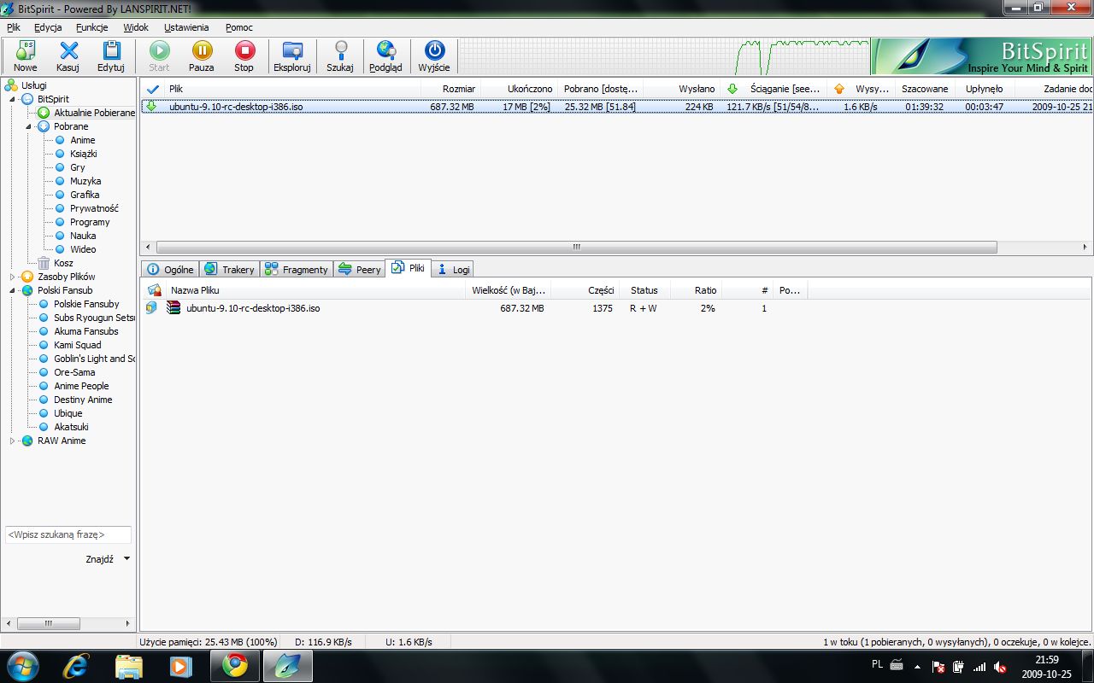
Task: Click the torrent list horizontal scrollbar
Action: coord(576,247)
